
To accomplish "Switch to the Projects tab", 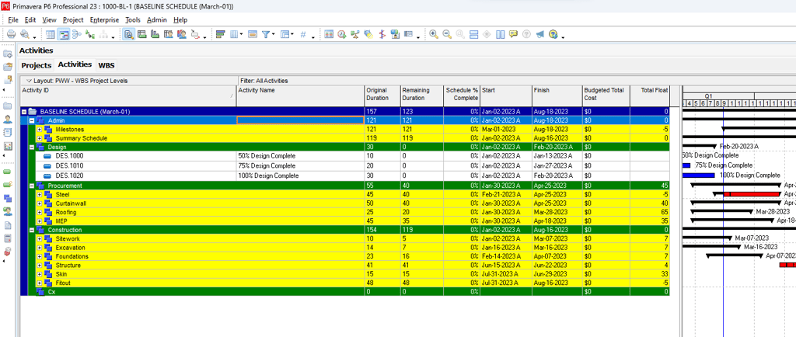I will tap(37, 65).
